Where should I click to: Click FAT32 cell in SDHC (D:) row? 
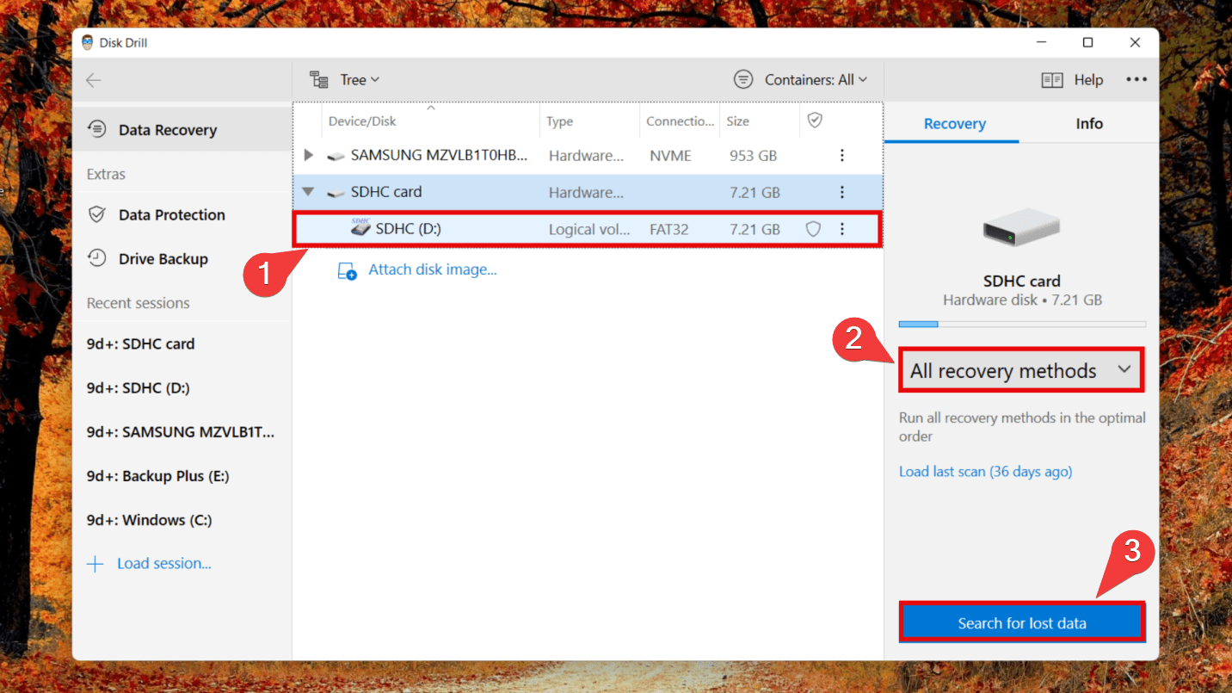pyautogui.click(x=669, y=230)
